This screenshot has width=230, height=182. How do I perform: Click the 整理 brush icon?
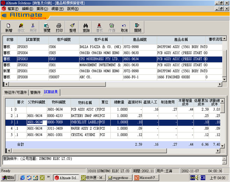click(73, 28)
